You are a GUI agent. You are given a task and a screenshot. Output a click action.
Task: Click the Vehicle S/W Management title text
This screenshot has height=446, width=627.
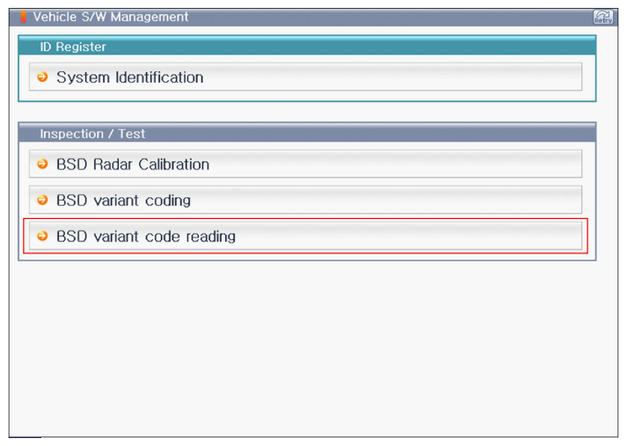coord(111,17)
